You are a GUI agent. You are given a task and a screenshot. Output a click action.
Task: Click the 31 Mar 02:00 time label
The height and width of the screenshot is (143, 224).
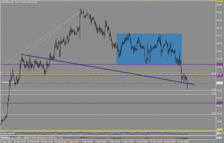click(61, 142)
